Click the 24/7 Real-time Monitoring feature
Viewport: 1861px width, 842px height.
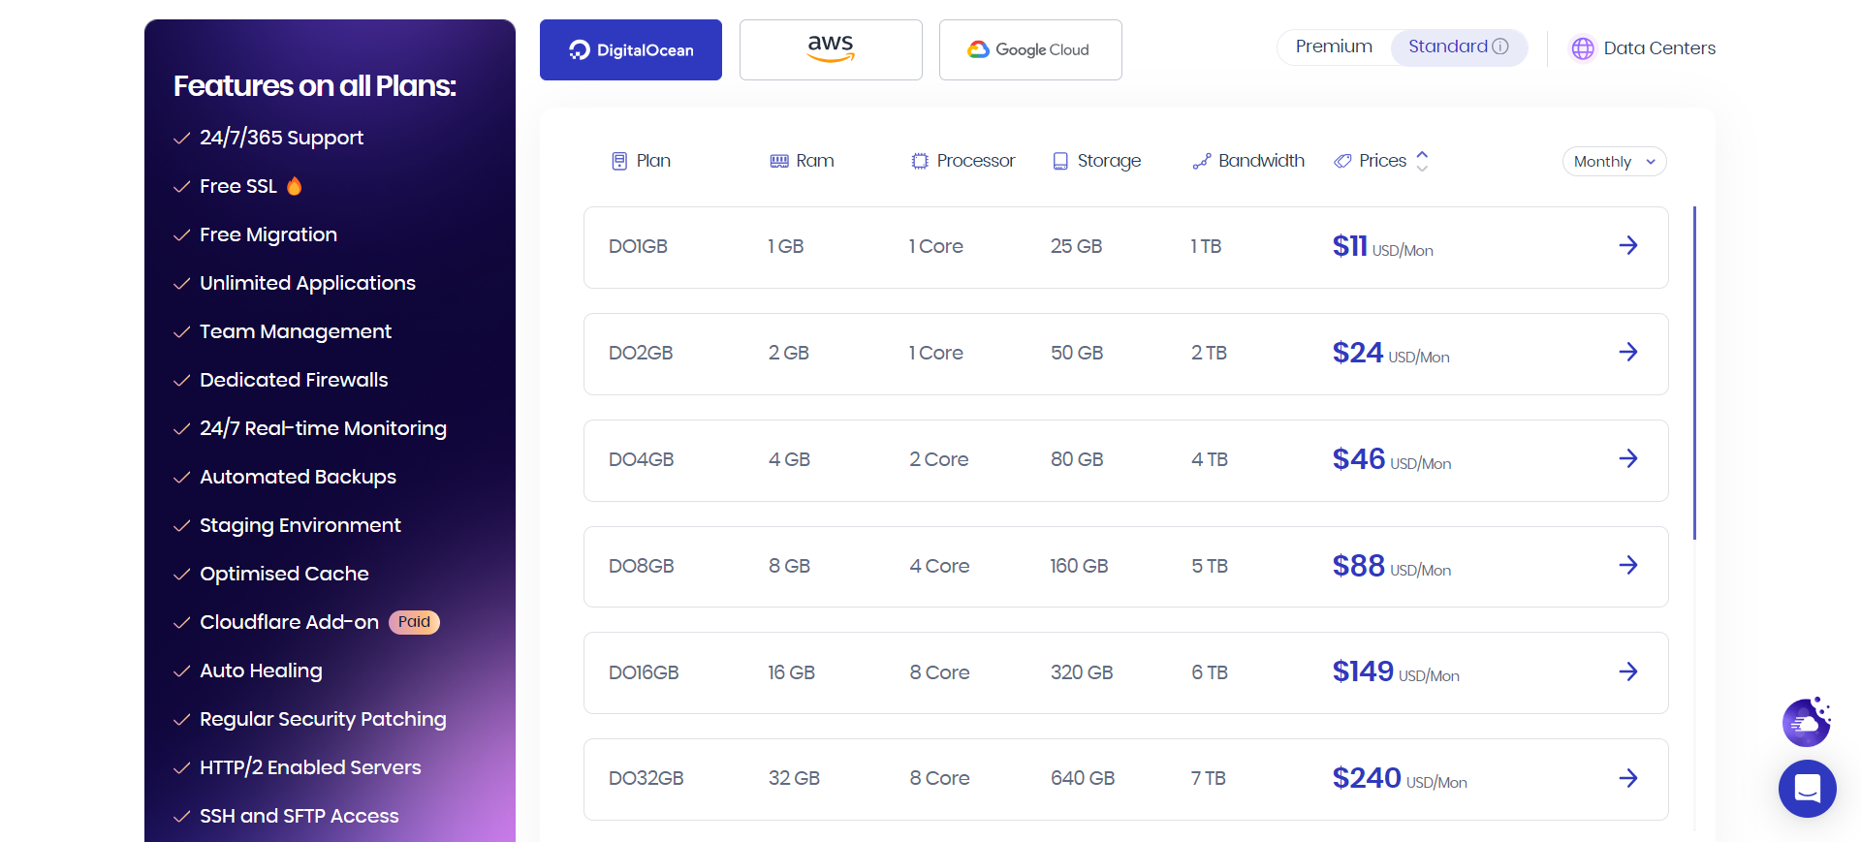click(323, 428)
